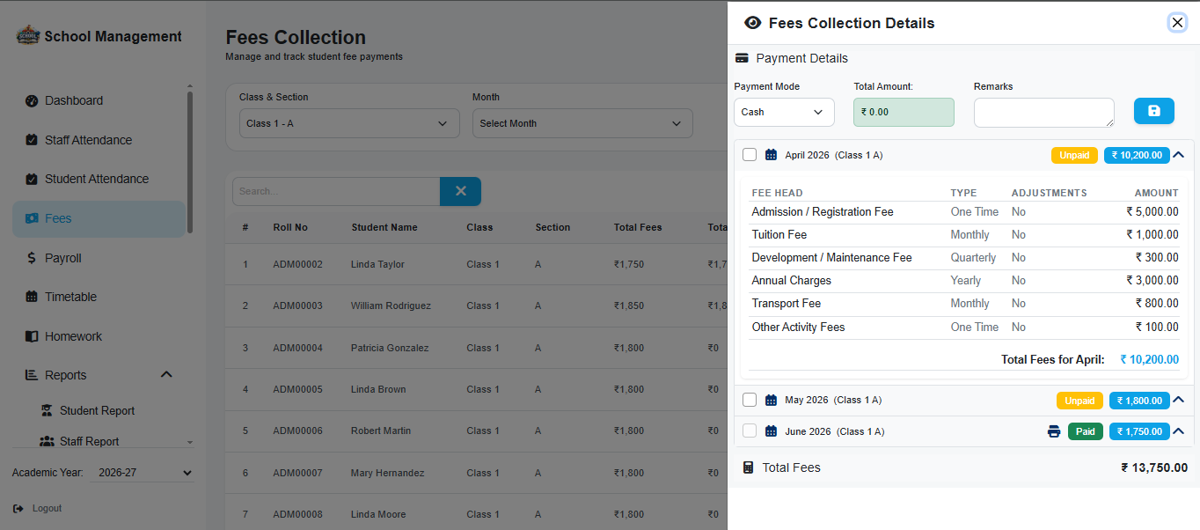Check the April 2026 fee checkbox
This screenshot has width=1200, height=530.
pyautogui.click(x=750, y=155)
